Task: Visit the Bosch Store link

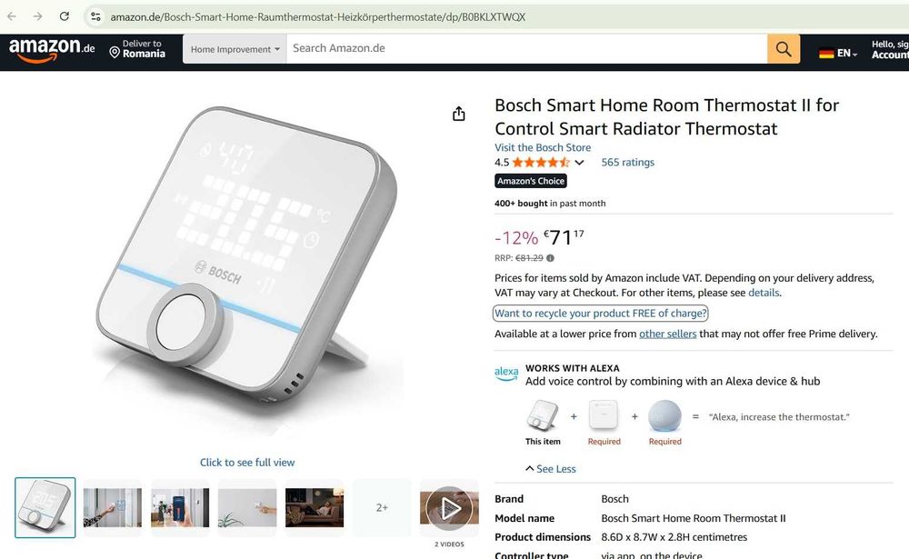Action: [x=543, y=147]
